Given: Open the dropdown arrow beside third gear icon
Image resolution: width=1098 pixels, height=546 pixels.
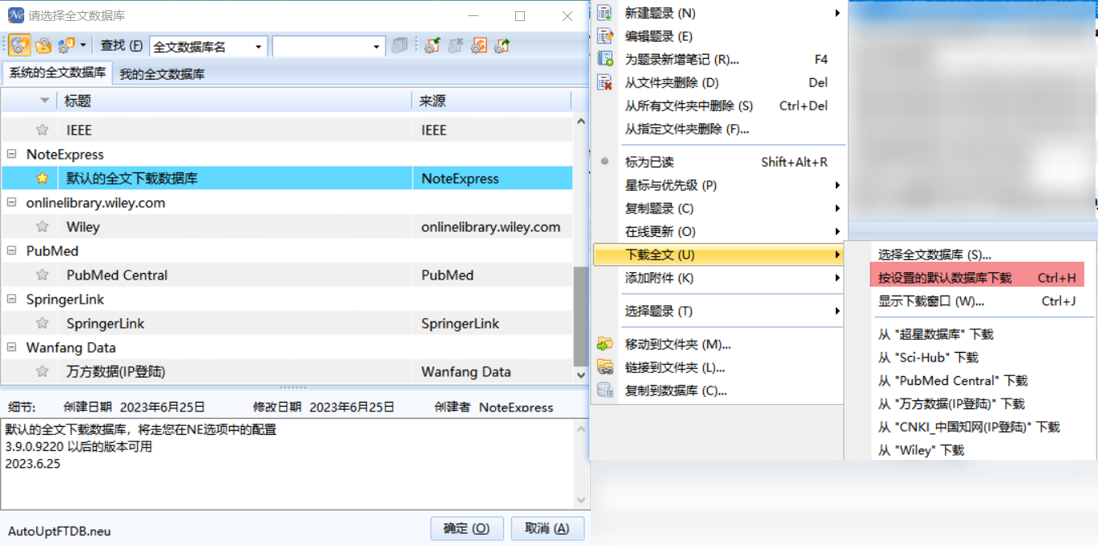Looking at the screenshot, I should tap(82, 46).
